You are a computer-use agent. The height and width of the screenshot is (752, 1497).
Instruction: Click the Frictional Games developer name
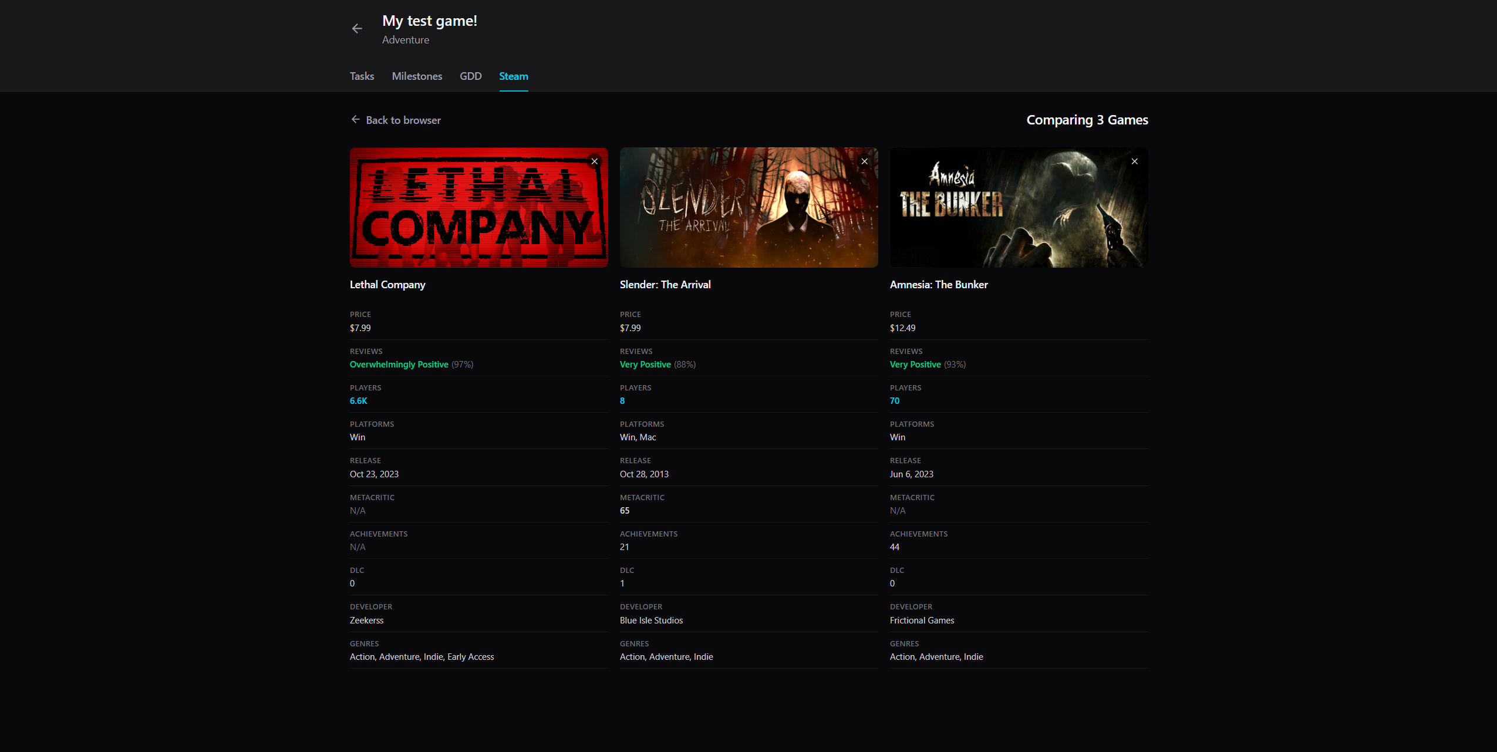922,621
